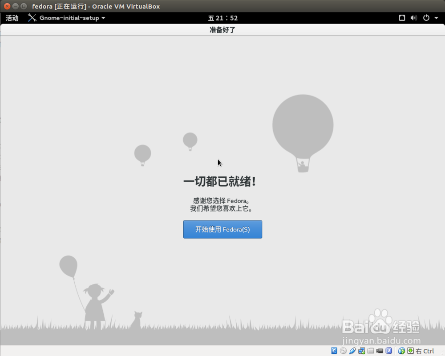Click the VirtualBox USB devices icon

[x=352, y=351]
